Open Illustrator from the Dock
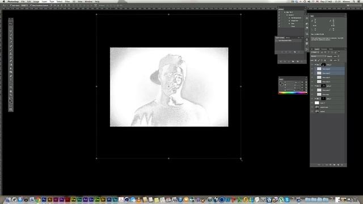The width and height of the screenshot is (363, 204). (50, 199)
